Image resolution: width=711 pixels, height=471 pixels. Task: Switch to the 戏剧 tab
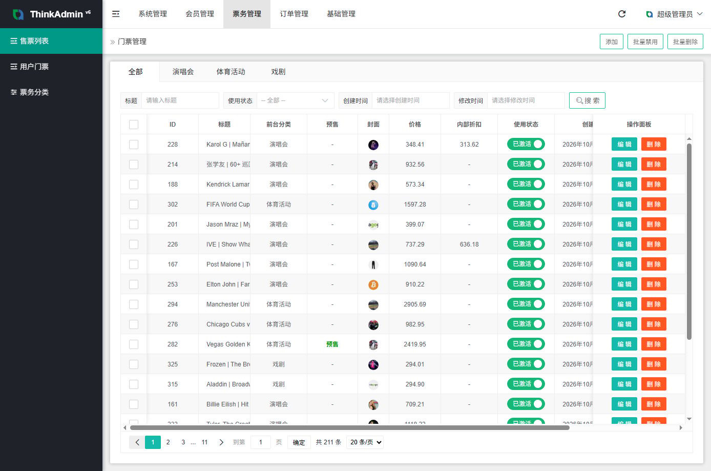(278, 72)
